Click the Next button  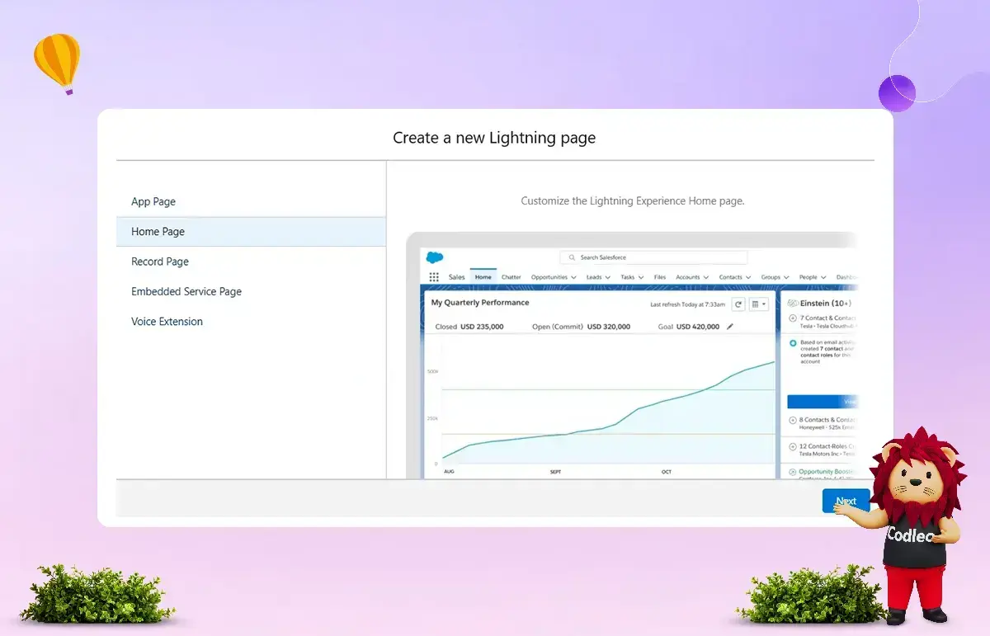click(x=846, y=501)
